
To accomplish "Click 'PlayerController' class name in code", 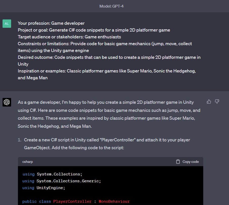I will point(72,201).
